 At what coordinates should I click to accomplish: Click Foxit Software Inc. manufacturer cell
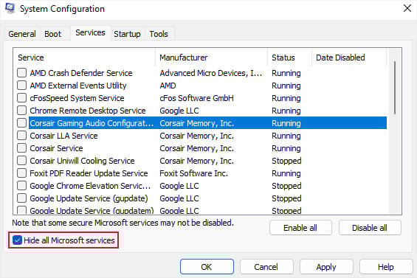click(x=193, y=173)
